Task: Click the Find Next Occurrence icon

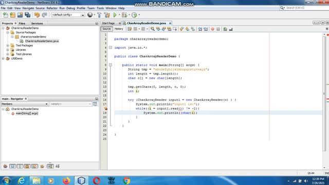Action: tap(163, 29)
